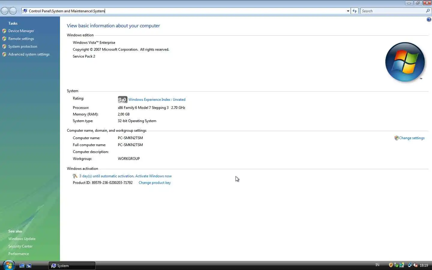
Task: Click the System icon in the address bar
Action: [x=25, y=11]
